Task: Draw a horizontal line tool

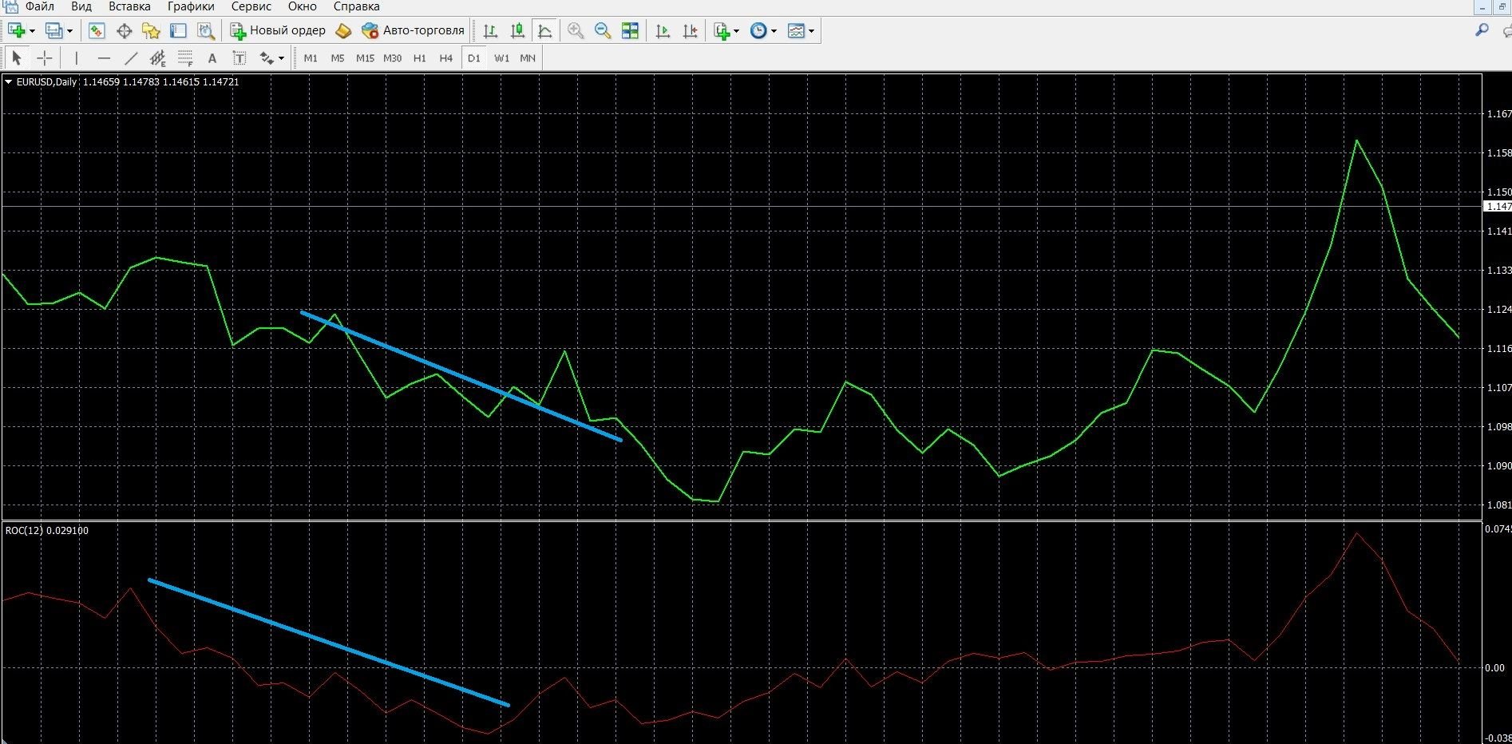Action: (104, 57)
